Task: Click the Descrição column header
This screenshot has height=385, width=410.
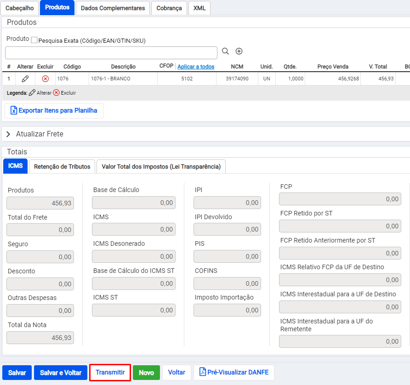Action: pyautogui.click(x=123, y=67)
